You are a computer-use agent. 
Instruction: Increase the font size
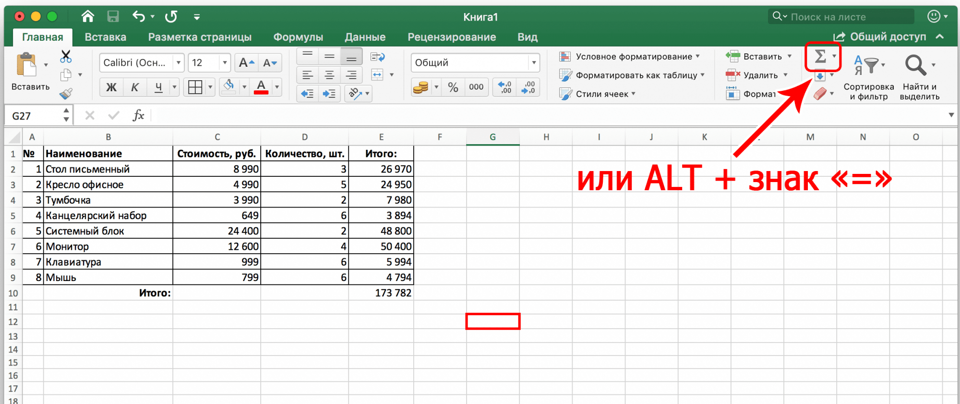[x=246, y=63]
